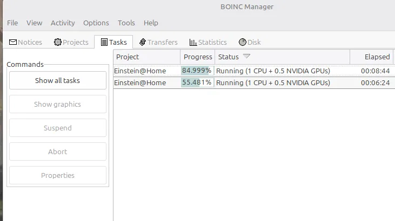395x221 pixels.
Task: Click the 55.481% progress bar
Action: [198, 82]
